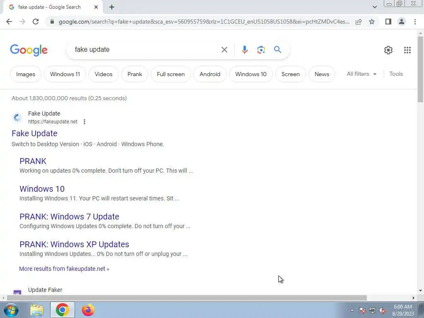Screen dimensions: 424x318
Task: Open the network status tray icon
Action: [372, 310]
